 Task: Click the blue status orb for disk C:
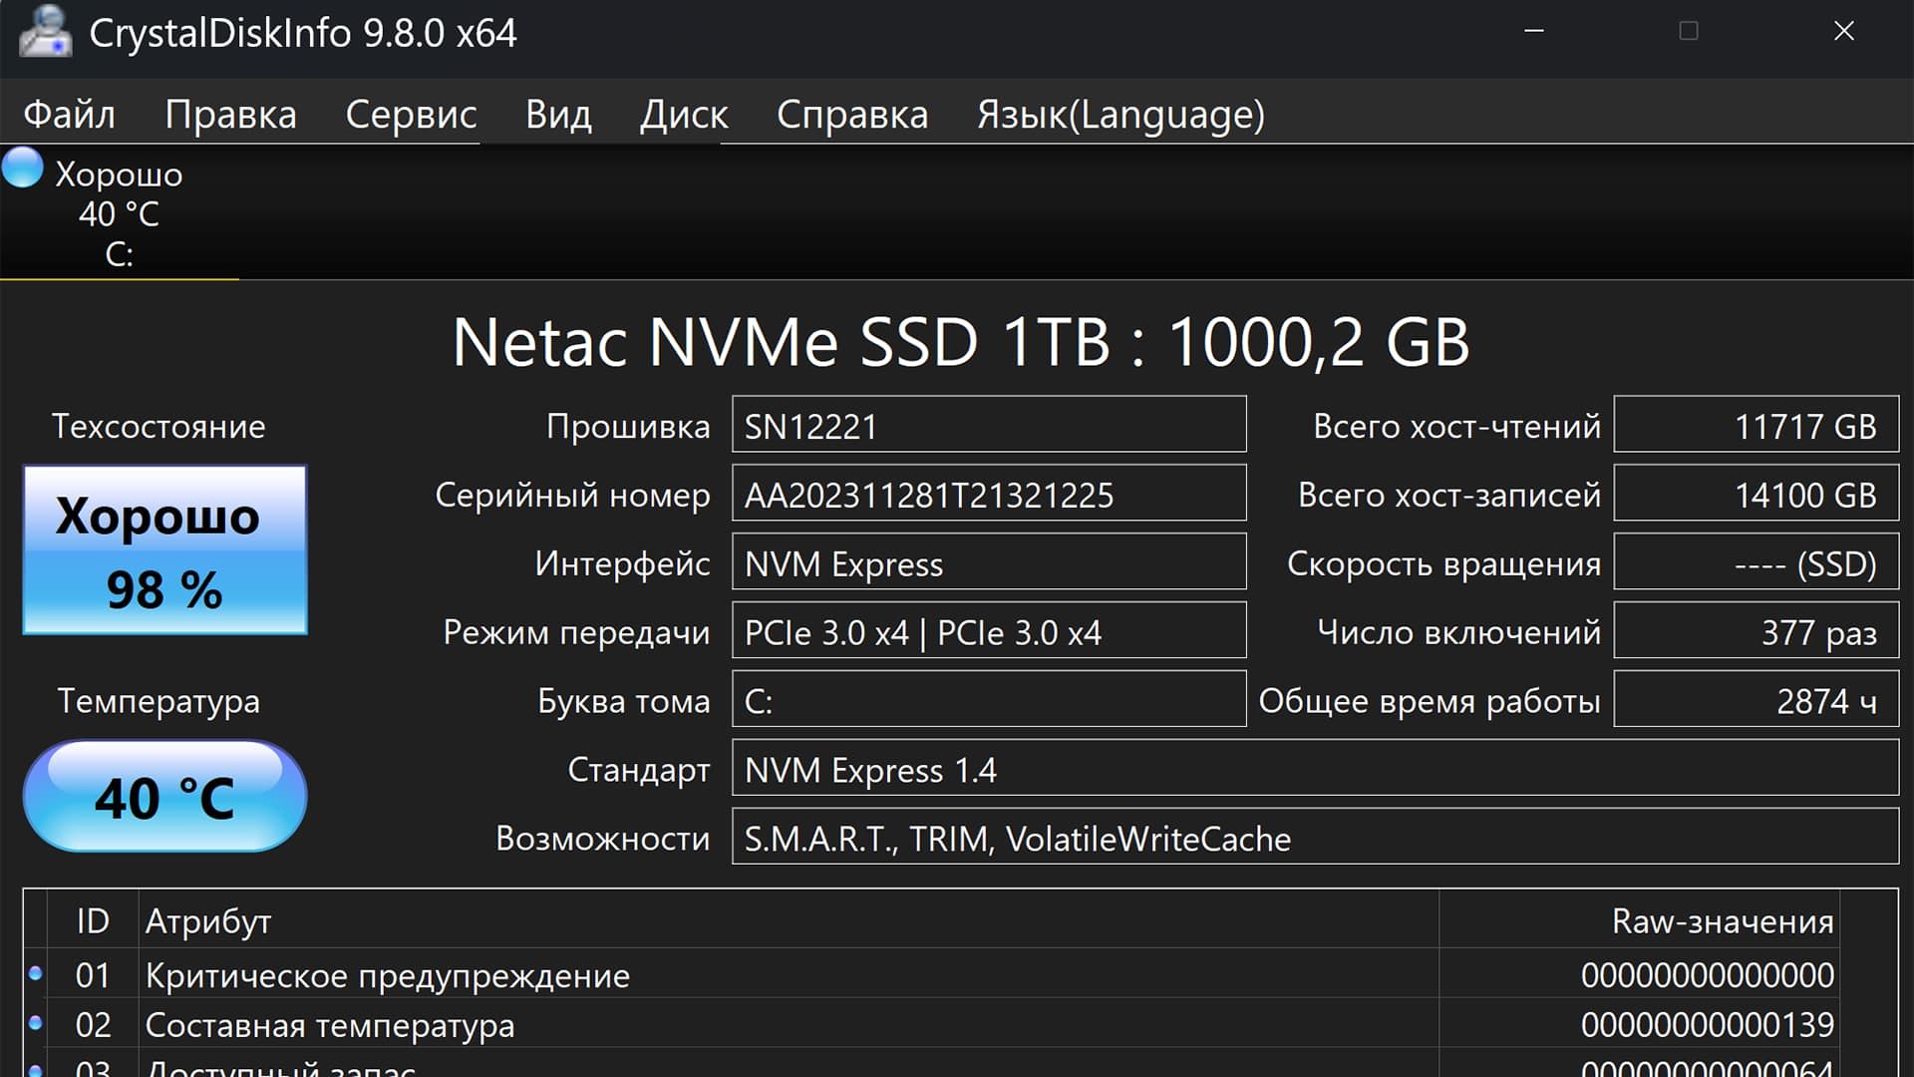(22, 168)
